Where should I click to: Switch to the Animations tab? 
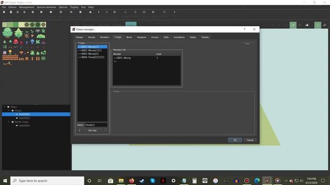pyautogui.click(x=179, y=38)
